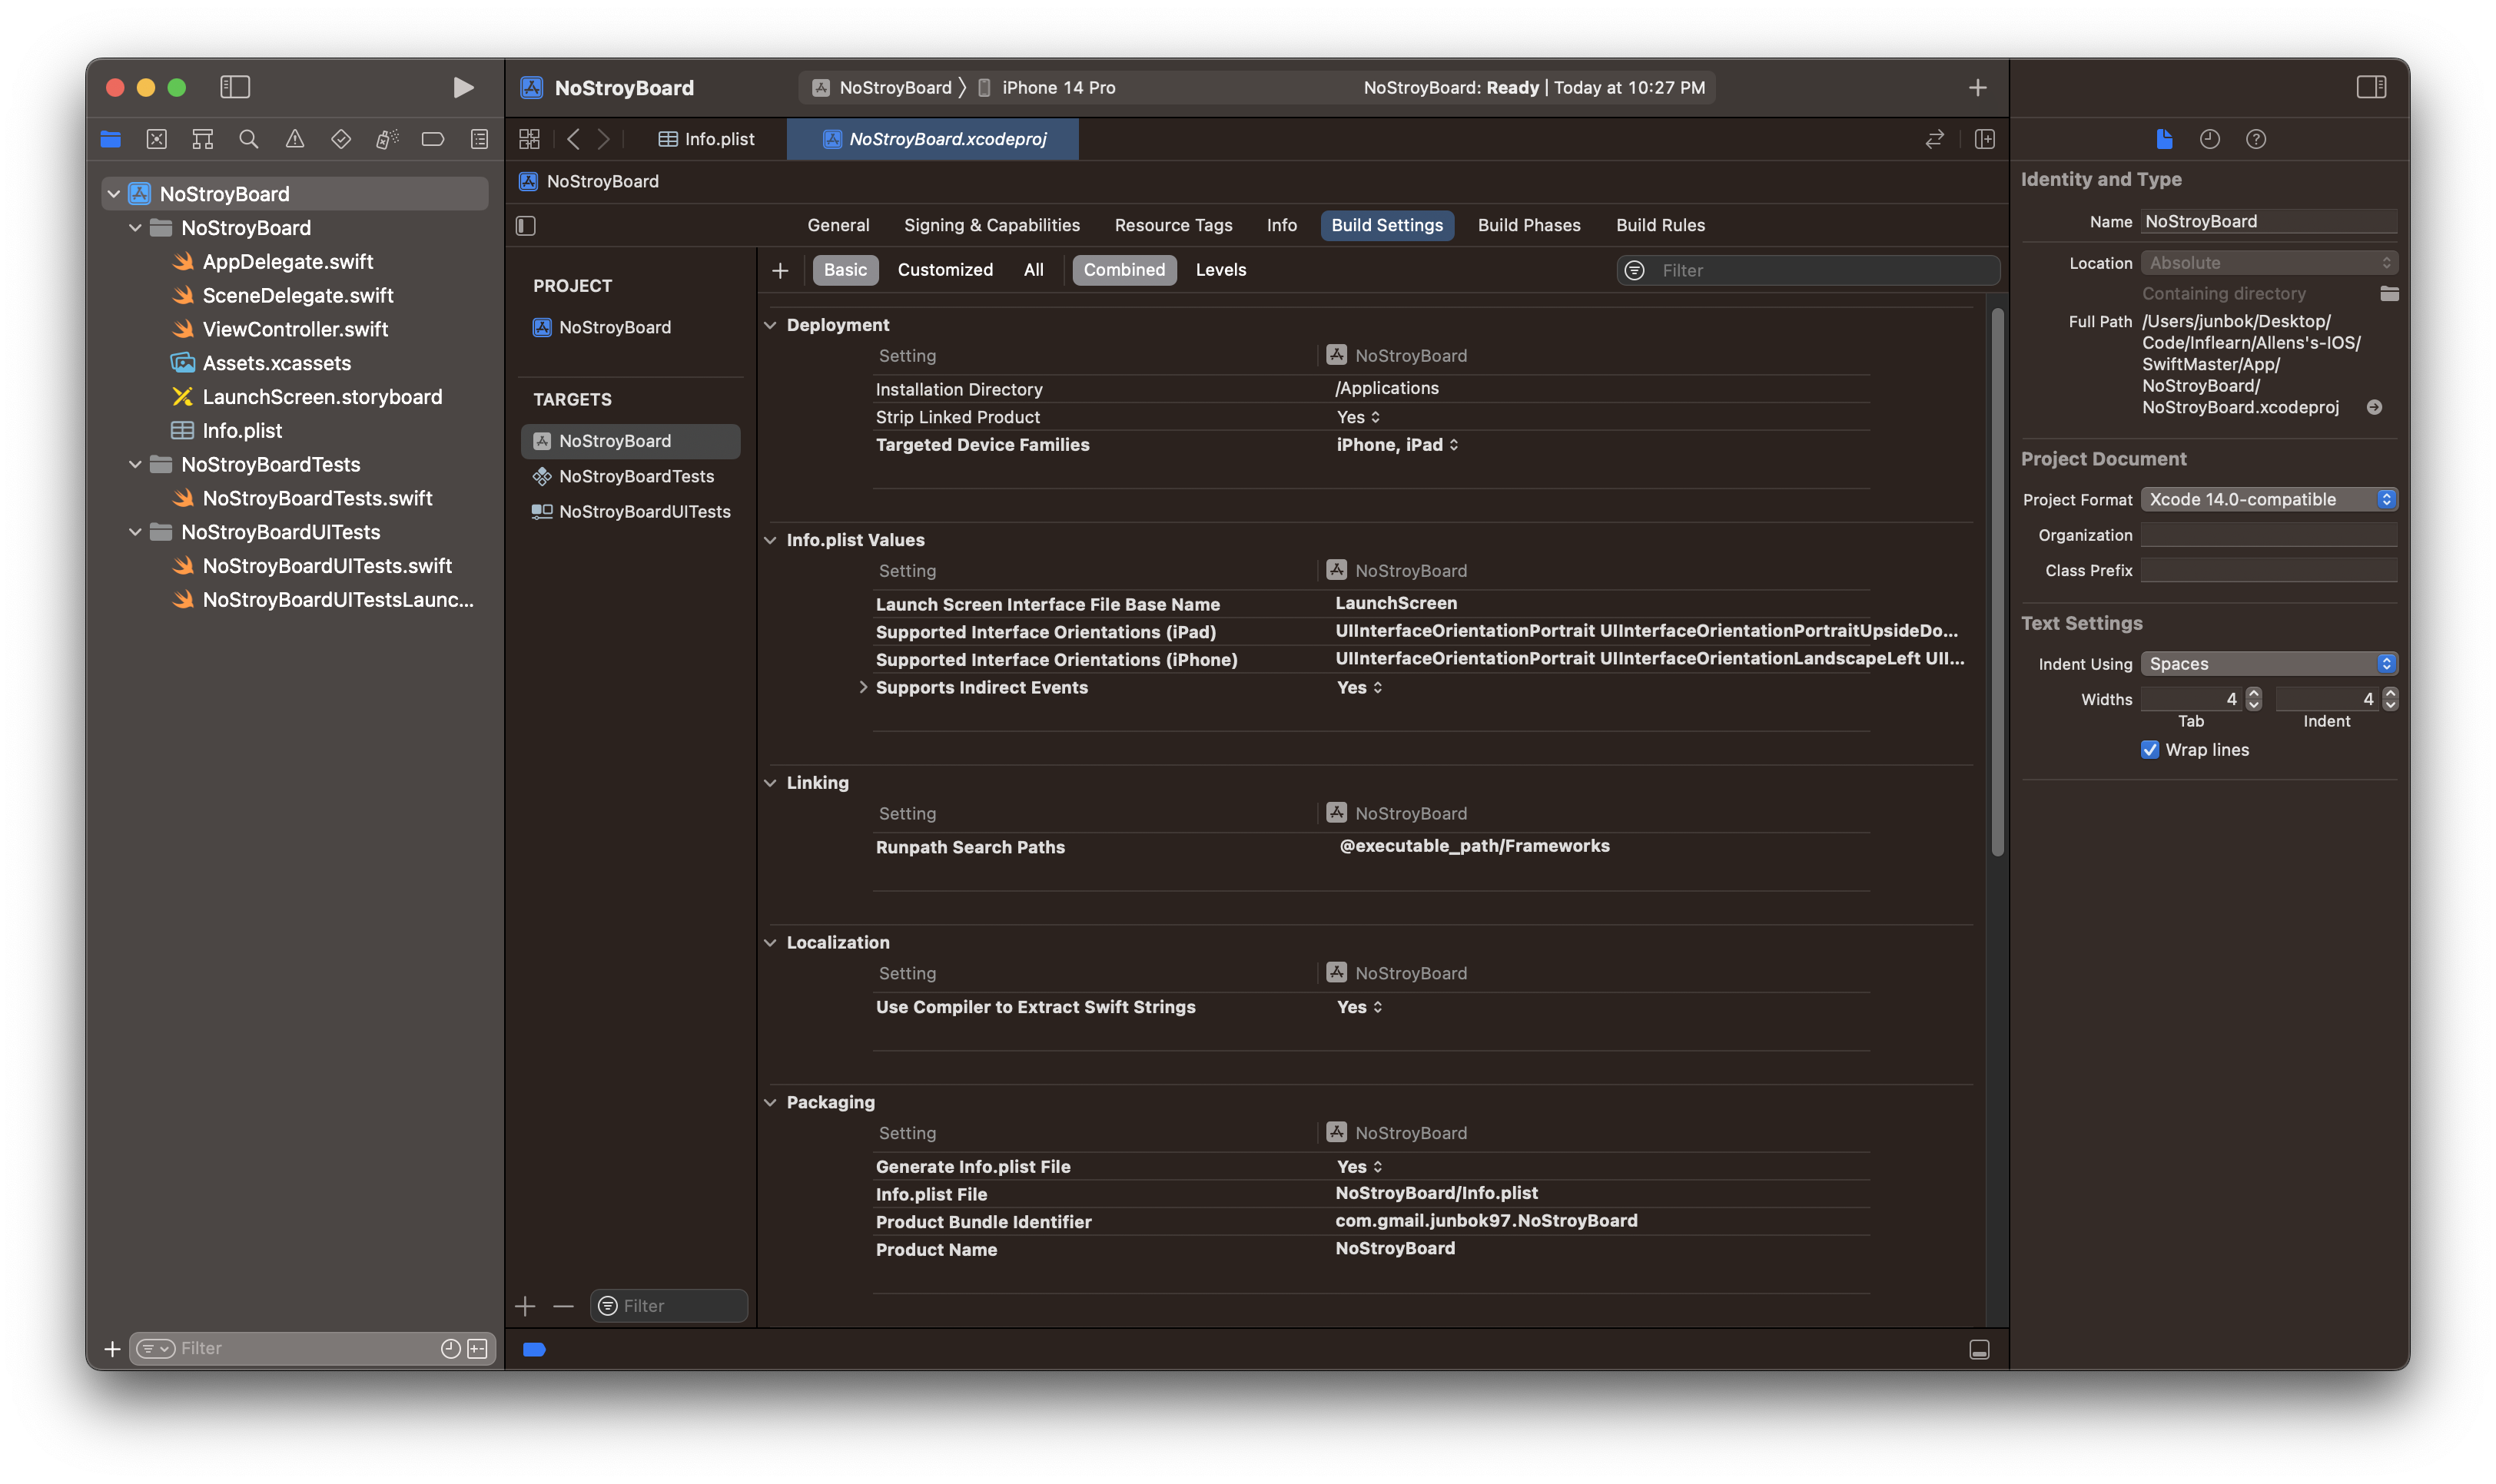Open the Quick Help inspector icon
This screenshot has height=1484, width=2496.
click(2256, 140)
